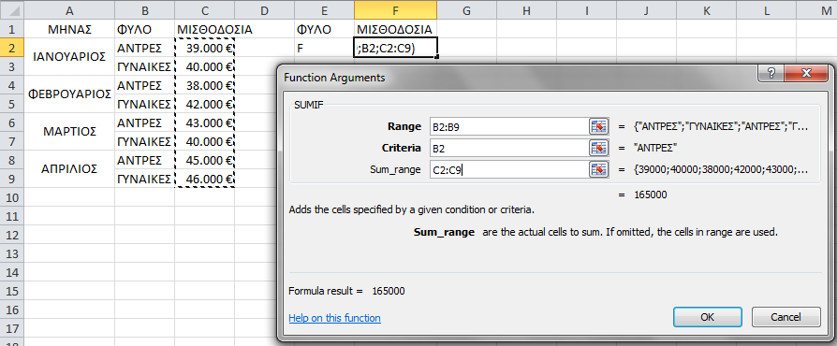Click cell with value 45.000 €
Image resolution: width=837 pixels, height=346 pixels.
point(204,160)
